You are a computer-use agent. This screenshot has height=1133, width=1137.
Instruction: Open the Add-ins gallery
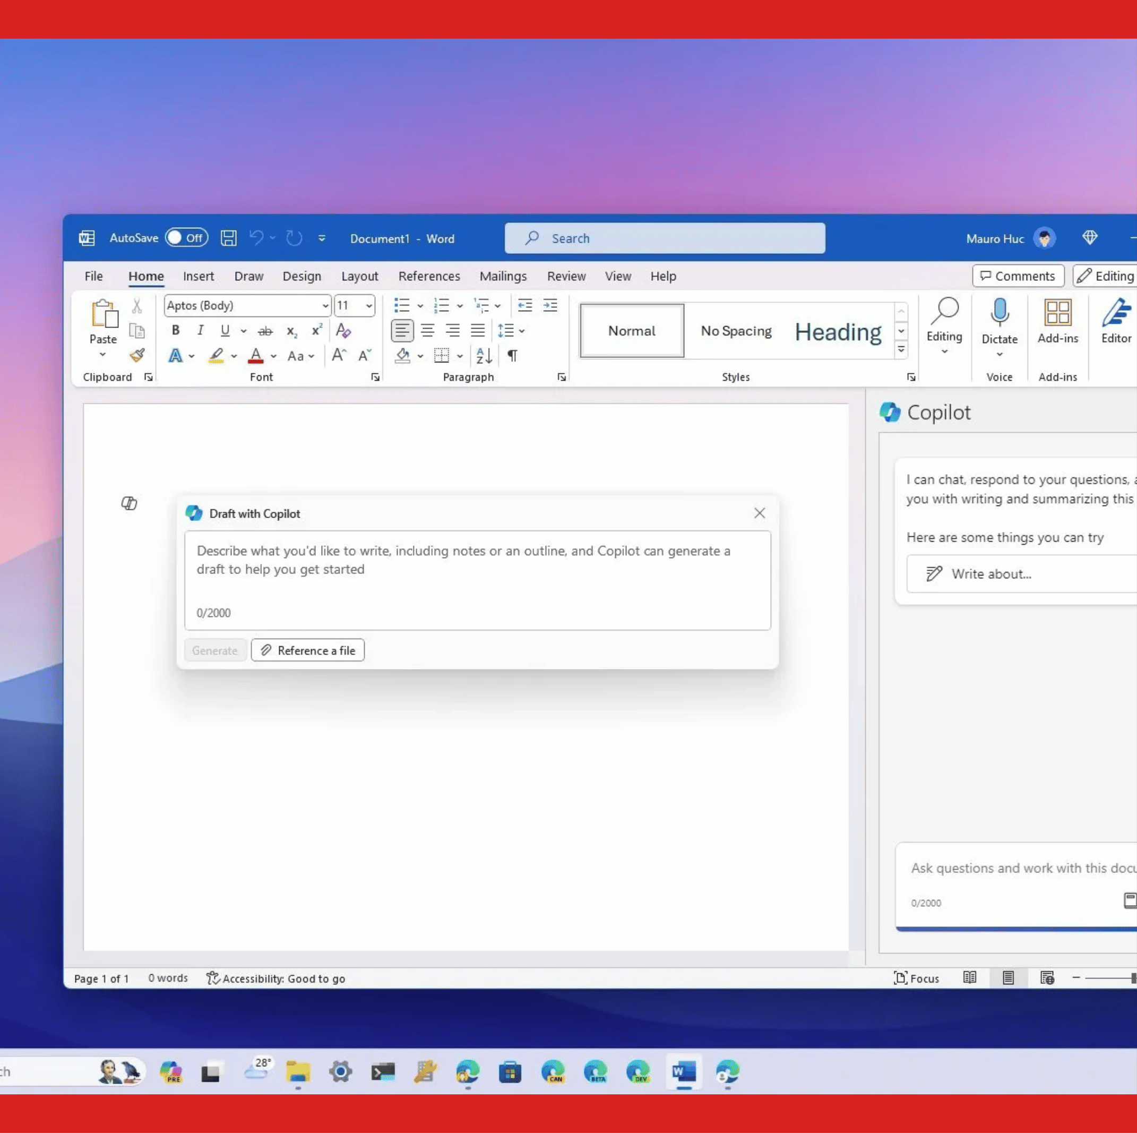pos(1057,321)
